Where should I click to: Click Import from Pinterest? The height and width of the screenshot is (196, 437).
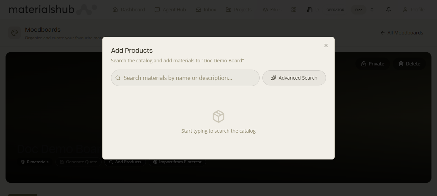(x=177, y=162)
